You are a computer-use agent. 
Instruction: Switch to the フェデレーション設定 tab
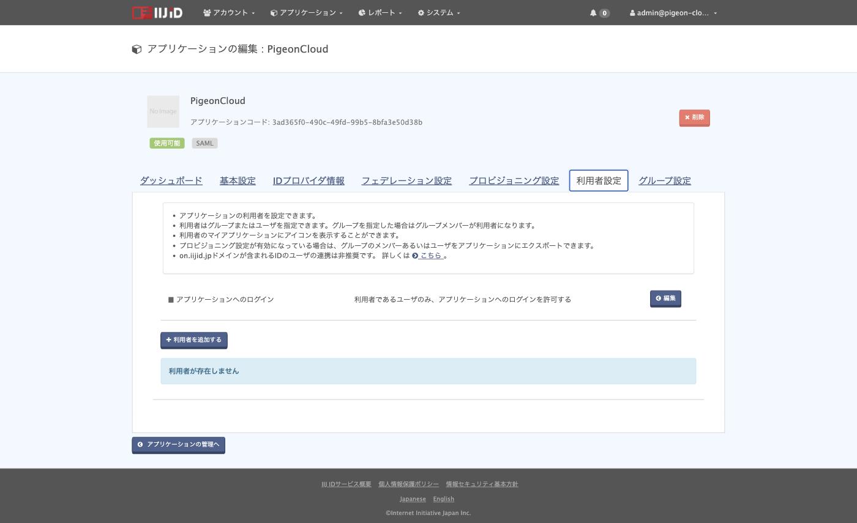tap(406, 180)
